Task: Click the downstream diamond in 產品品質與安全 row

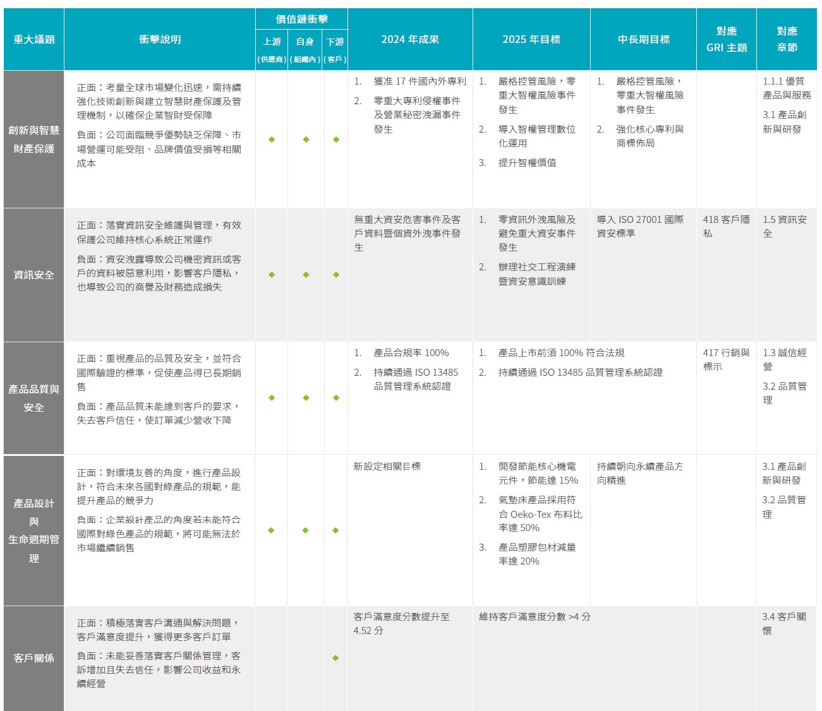Action: pyautogui.click(x=336, y=398)
